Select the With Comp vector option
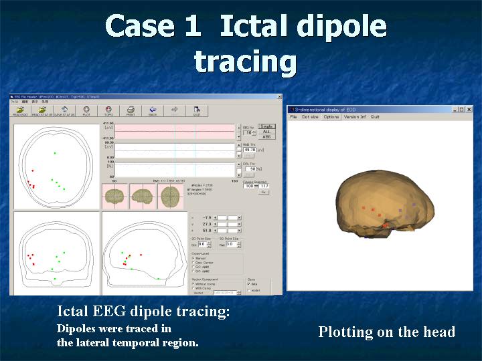The image size is (482, 361). pos(193,289)
